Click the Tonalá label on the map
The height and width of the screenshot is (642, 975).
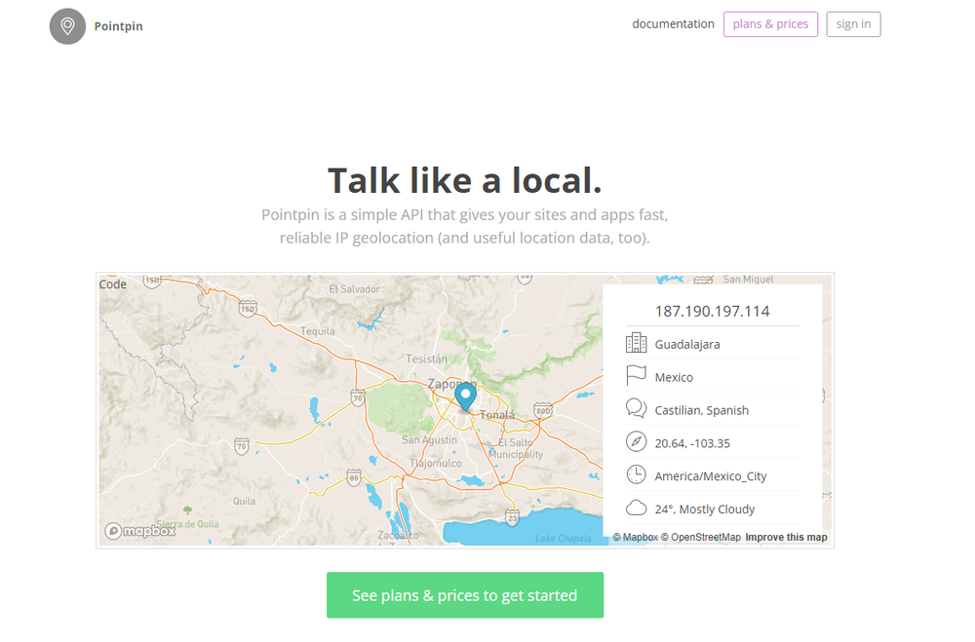pos(497,415)
